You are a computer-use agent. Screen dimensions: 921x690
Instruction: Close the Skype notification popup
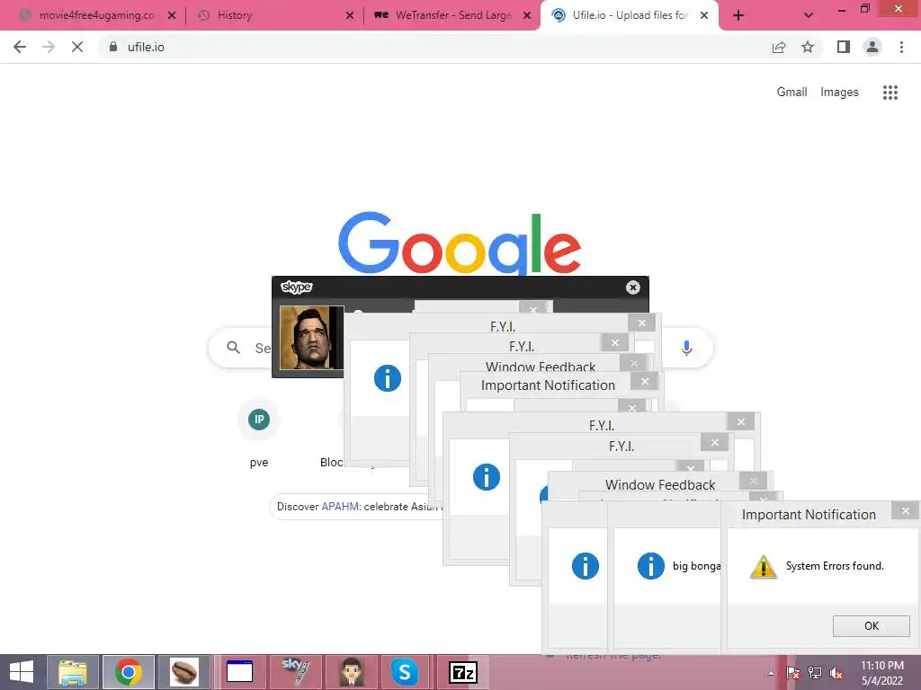click(632, 287)
